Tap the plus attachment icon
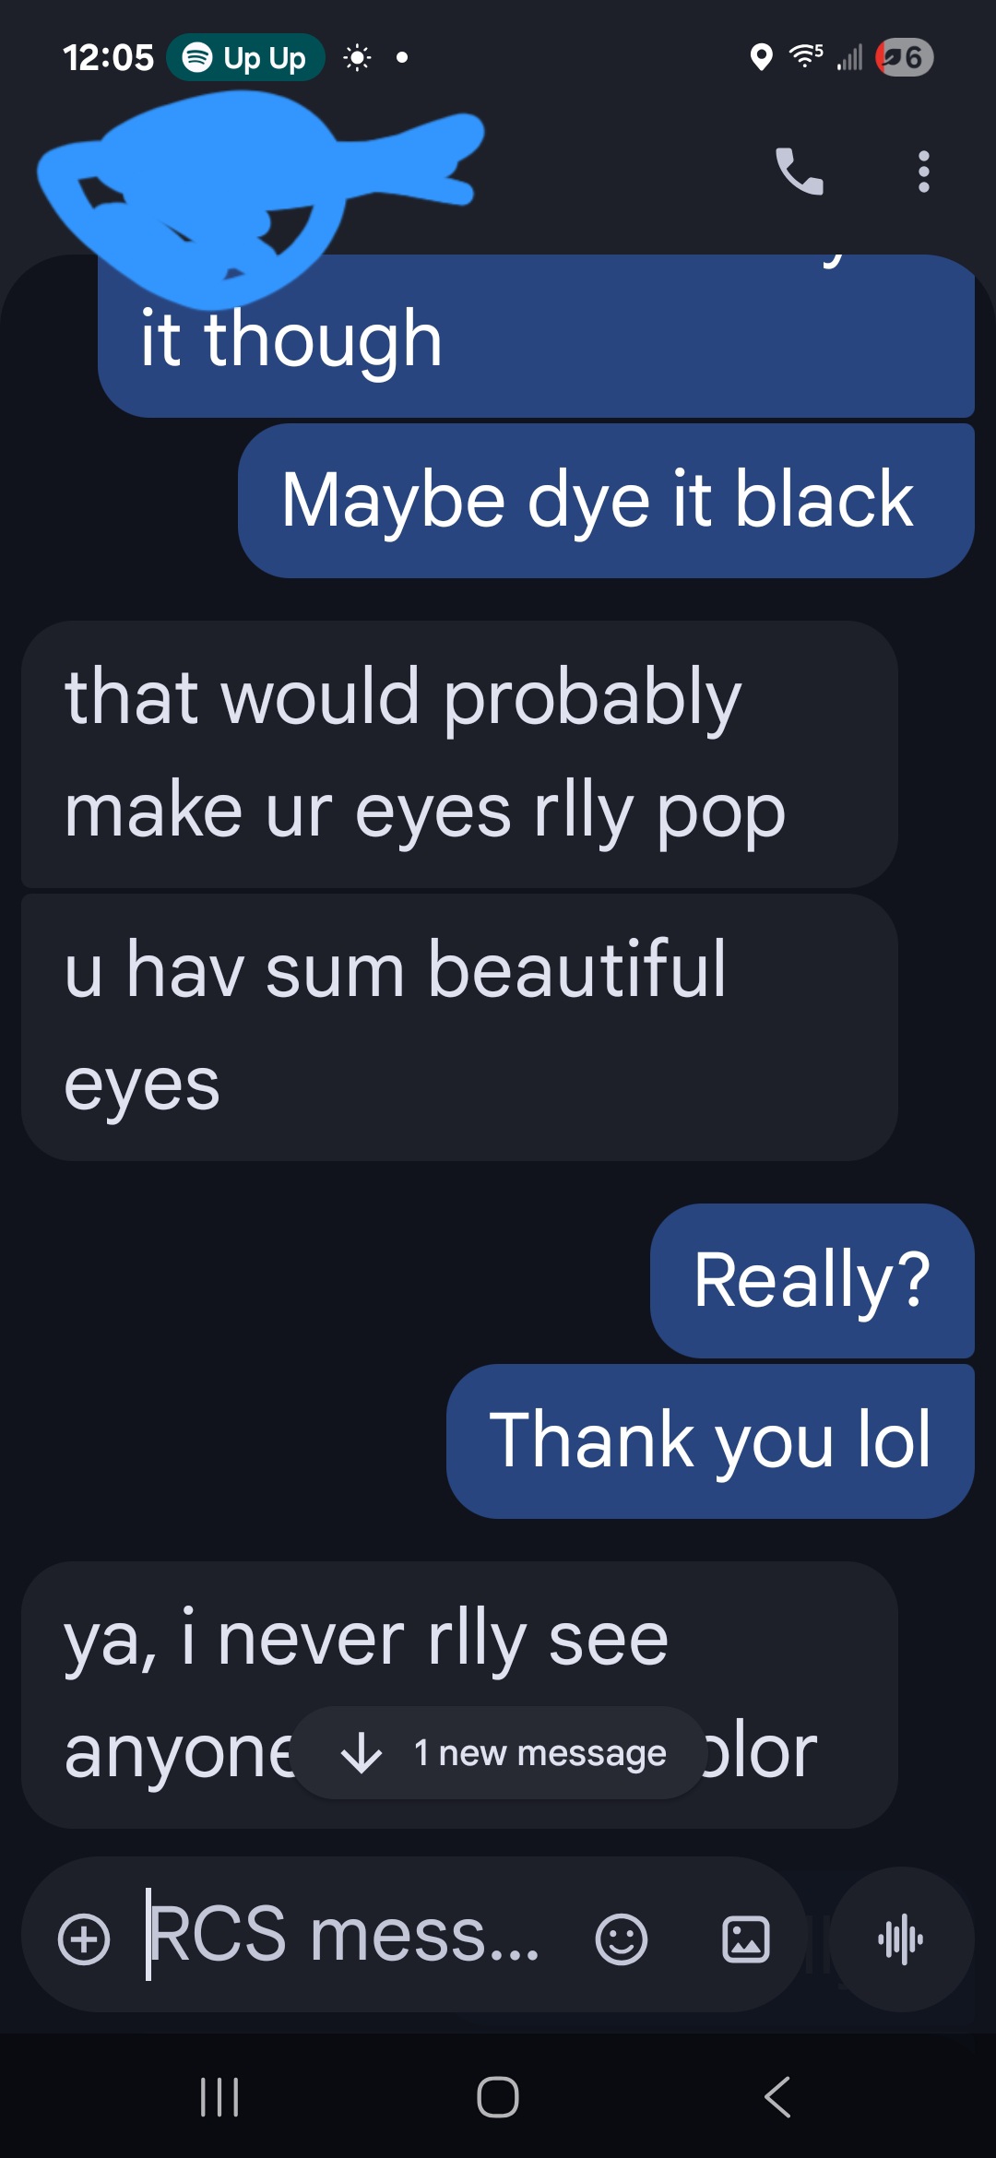 84,1939
